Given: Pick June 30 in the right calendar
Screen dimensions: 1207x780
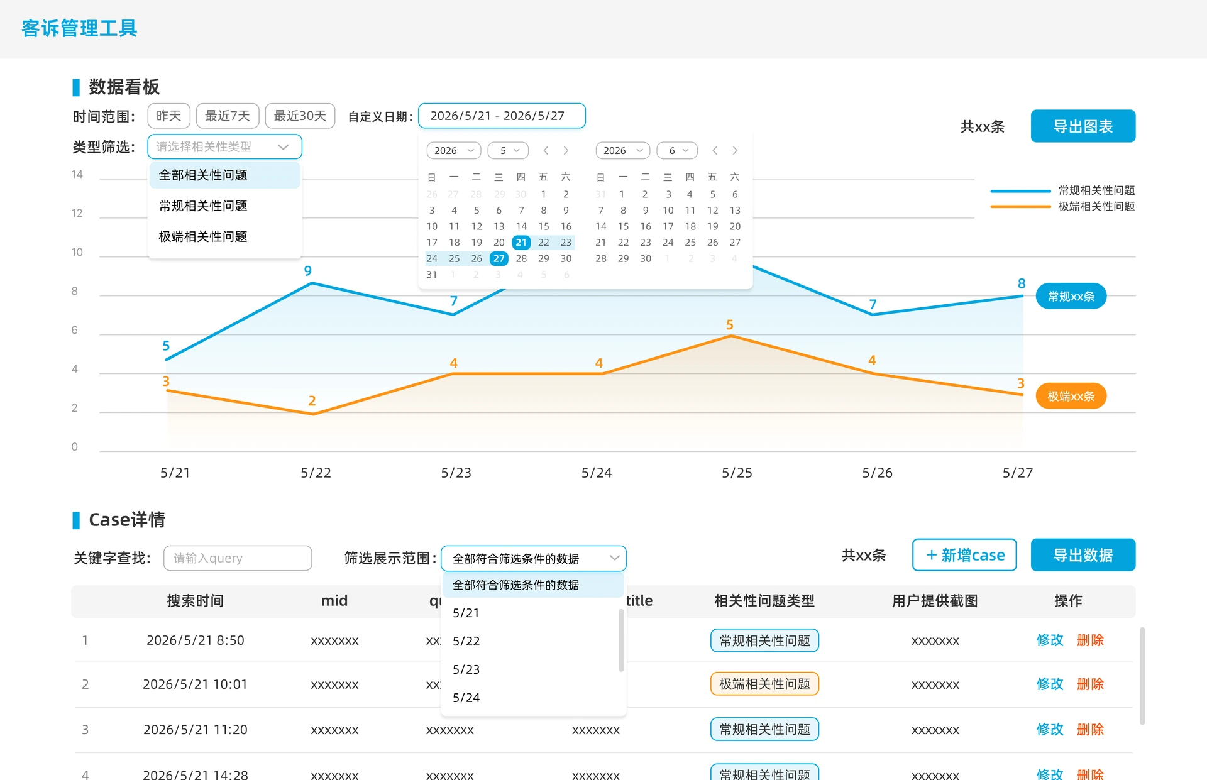Looking at the screenshot, I should tap(646, 259).
